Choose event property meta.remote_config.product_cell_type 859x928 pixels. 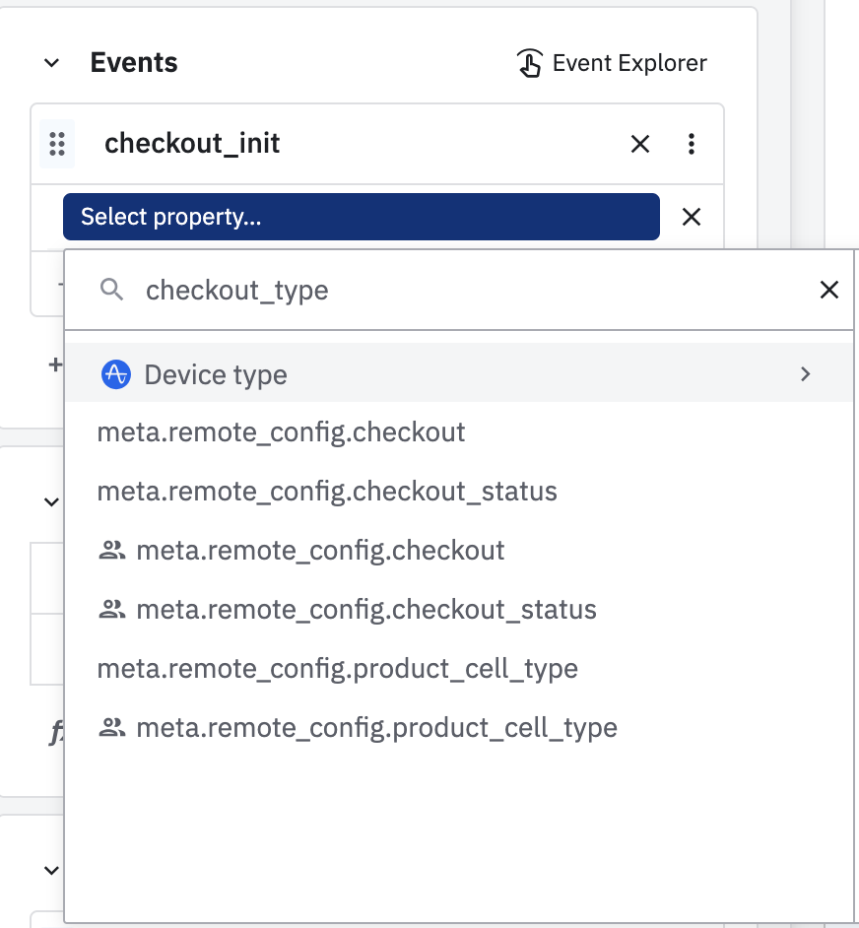click(x=337, y=669)
